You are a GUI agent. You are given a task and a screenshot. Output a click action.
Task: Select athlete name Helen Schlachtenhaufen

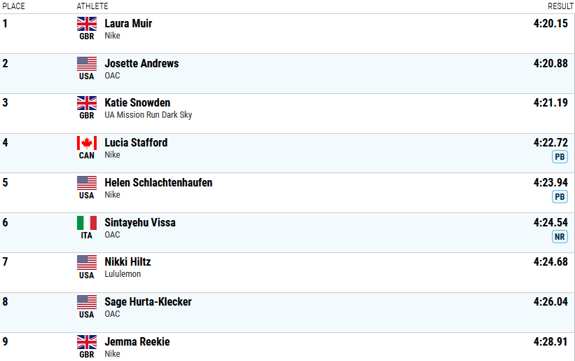(158, 183)
